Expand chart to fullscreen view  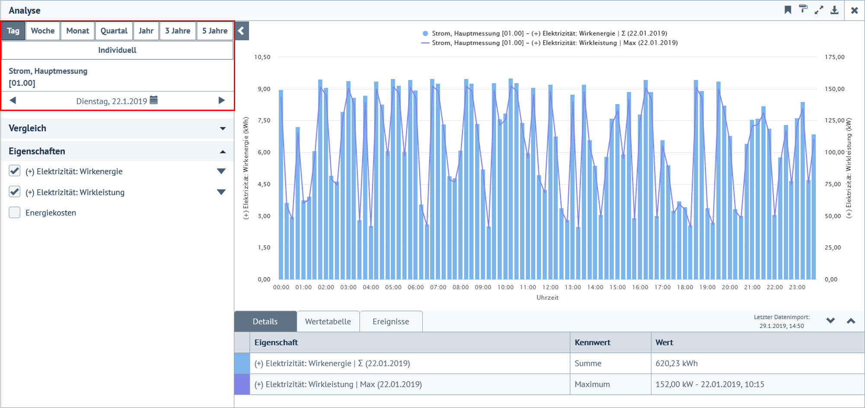[x=819, y=10]
